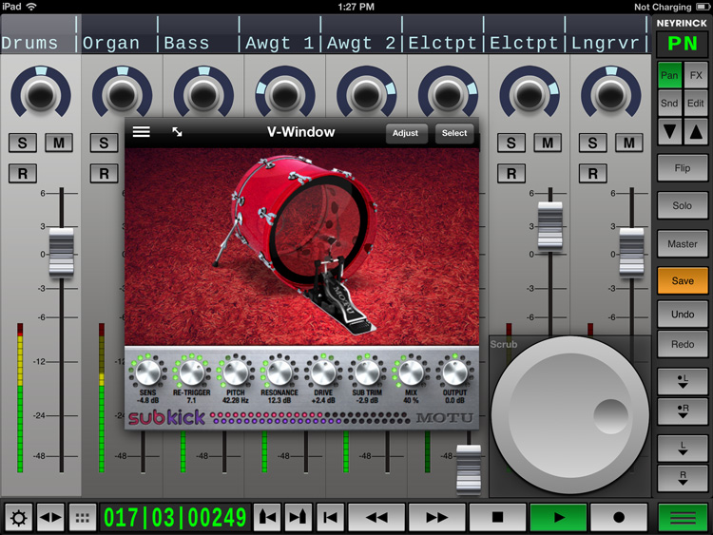Click the second Elctpt channel fader

[550, 226]
